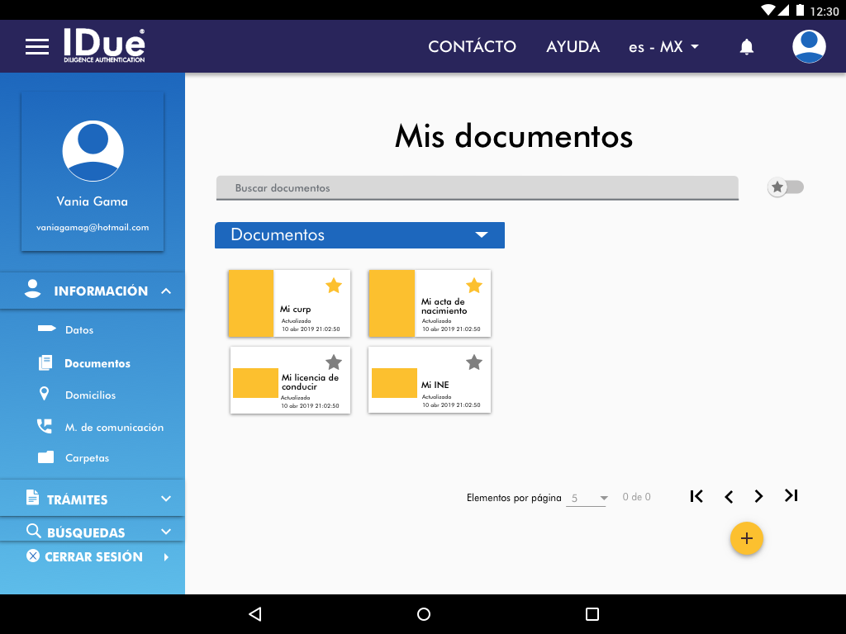Star the Mi licencia de conducir document
Viewport: 846px width, 634px height.
(x=333, y=362)
